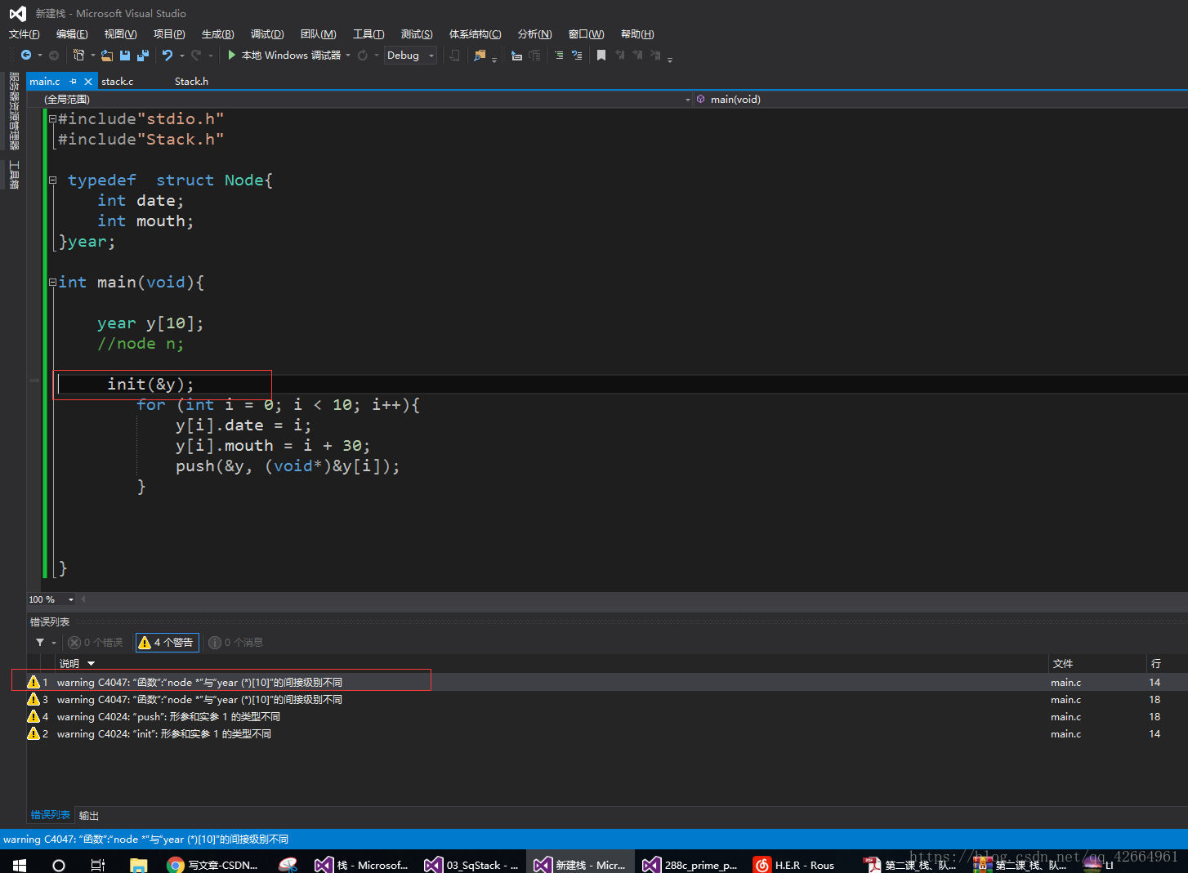Open the Windows Start menu

(x=20, y=865)
